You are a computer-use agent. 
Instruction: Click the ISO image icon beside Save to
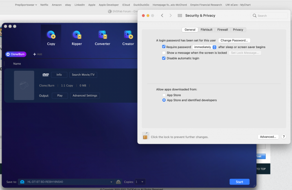(118, 182)
